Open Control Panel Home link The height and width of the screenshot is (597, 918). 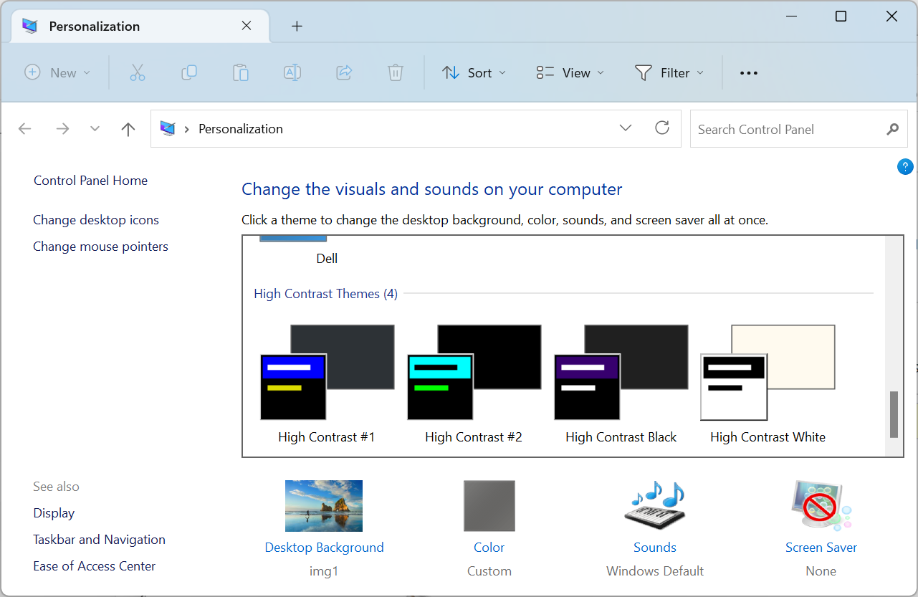(90, 181)
